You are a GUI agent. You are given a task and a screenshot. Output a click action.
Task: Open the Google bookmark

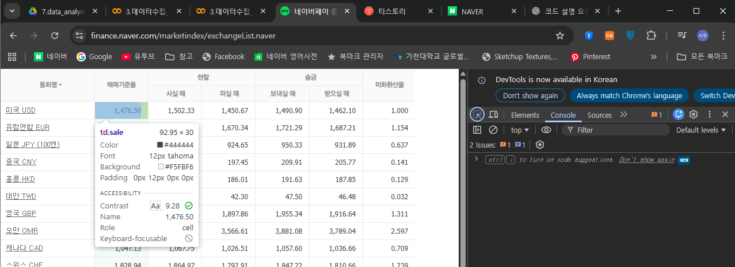pyautogui.click(x=94, y=56)
